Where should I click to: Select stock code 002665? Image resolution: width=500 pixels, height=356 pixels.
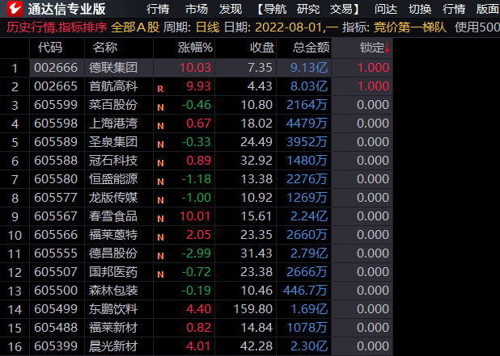tap(56, 86)
